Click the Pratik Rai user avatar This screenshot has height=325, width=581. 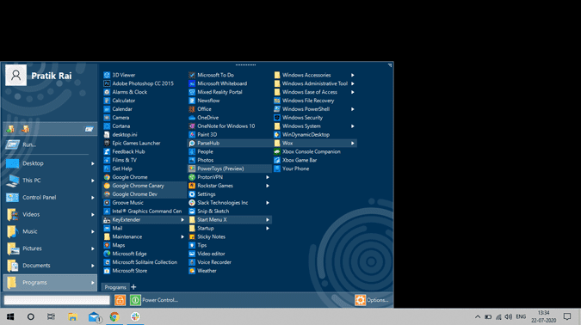[x=16, y=75]
